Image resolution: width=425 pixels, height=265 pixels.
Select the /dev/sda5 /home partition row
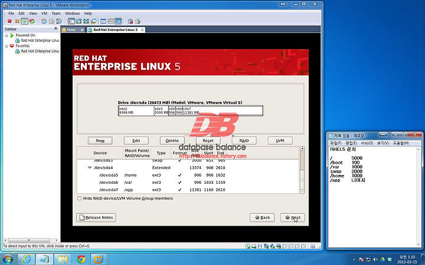pos(188,175)
